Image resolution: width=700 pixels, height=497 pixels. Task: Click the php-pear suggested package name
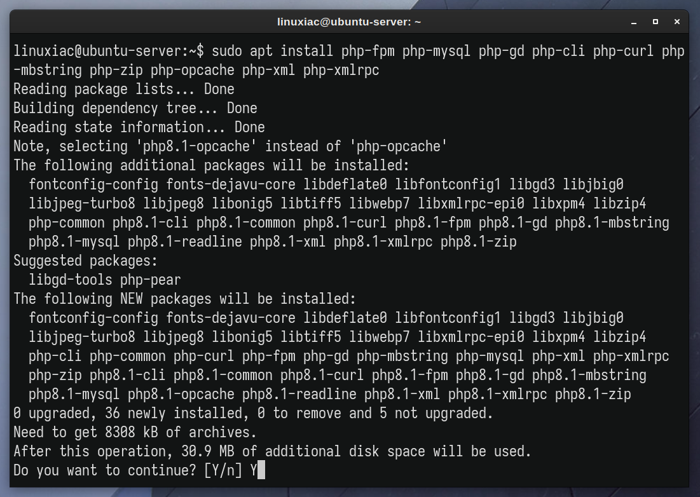tap(151, 280)
